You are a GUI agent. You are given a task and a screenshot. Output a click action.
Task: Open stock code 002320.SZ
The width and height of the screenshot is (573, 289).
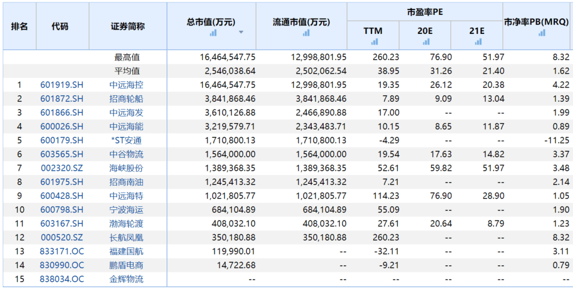point(62,168)
